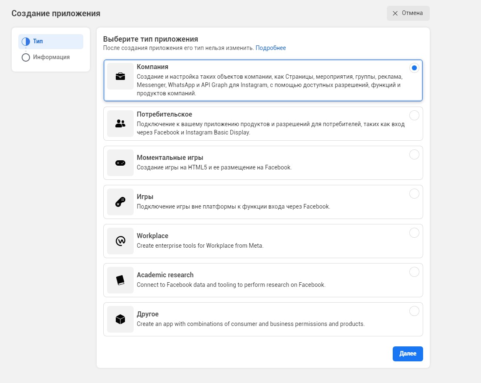Image resolution: width=481 pixels, height=383 pixels.
Task: Click the briefcase icon for Компания
Action: [120, 76]
